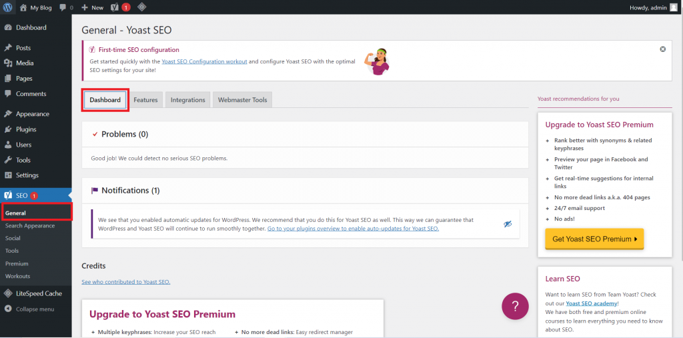The width and height of the screenshot is (683, 338).
Task: Switch to the Dashboard tab
Action: click(x=105, y=100)
